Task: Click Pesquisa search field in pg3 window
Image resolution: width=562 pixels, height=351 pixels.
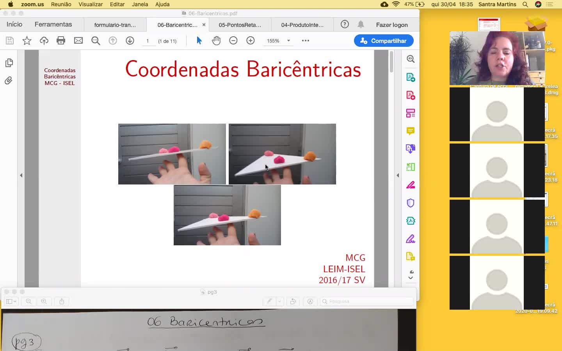Action: [x=367, y=301]
